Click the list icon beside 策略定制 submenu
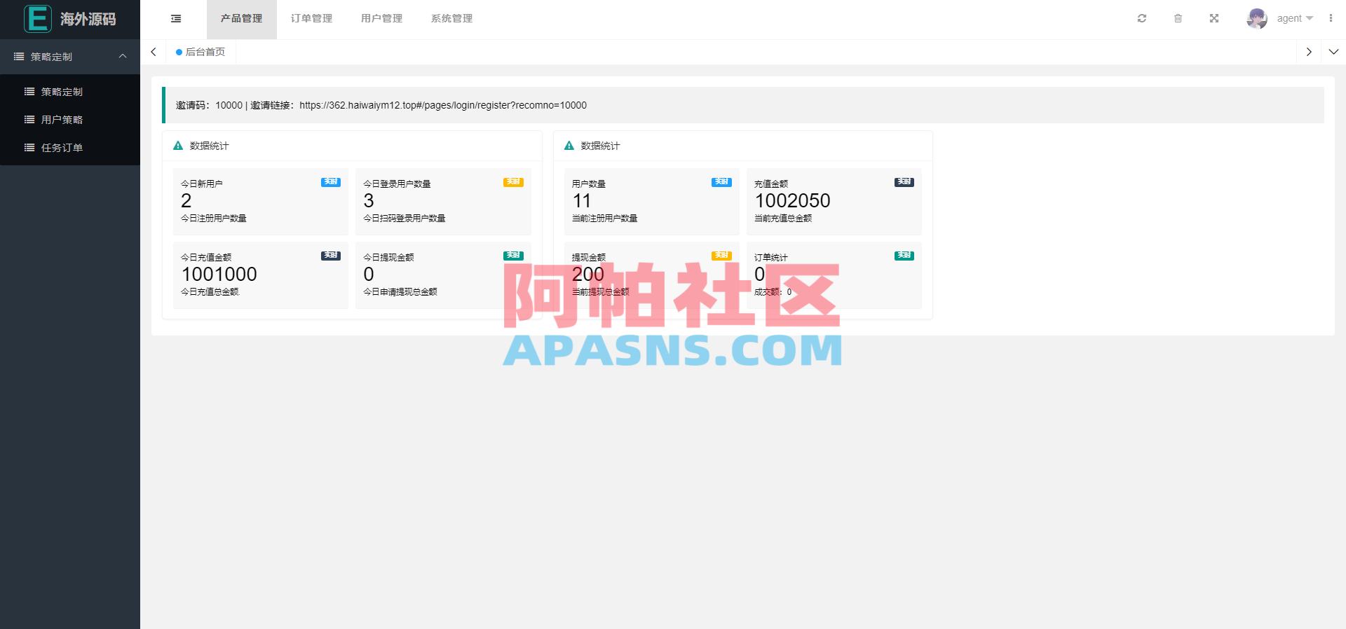This screenshot has height=629, width=1346. (29, 92)
